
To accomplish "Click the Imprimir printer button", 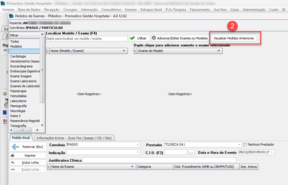I will 28,156.
